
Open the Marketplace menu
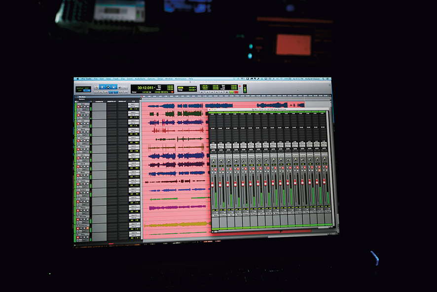[x=181, y=79]
